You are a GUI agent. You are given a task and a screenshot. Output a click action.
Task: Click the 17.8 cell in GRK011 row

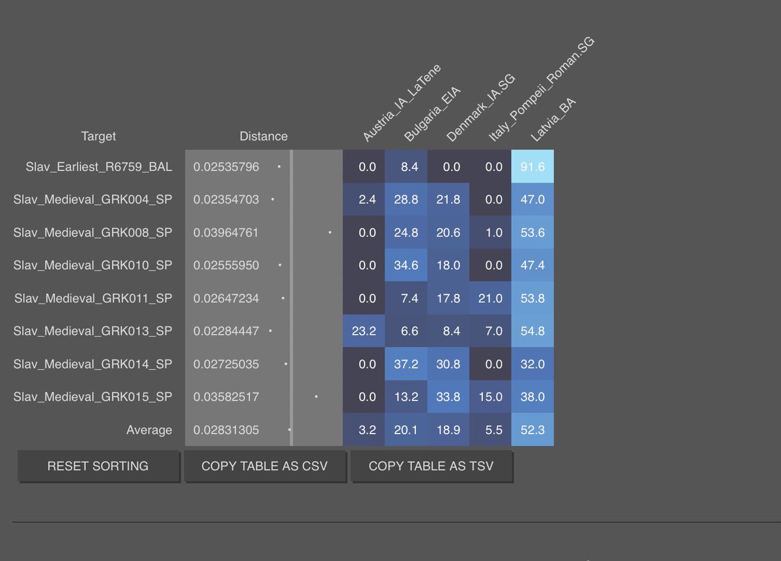448,298
